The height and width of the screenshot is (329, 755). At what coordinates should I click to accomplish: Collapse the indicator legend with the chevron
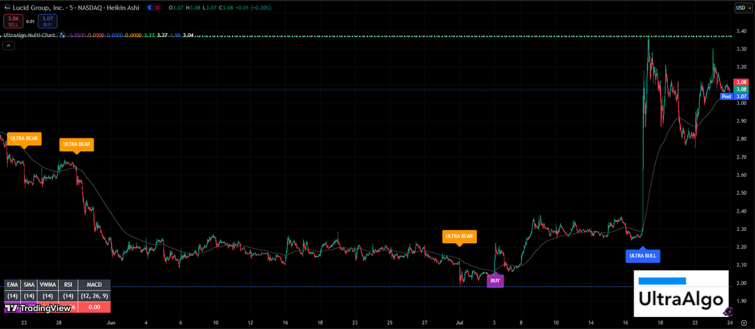[x=8, y=47]
